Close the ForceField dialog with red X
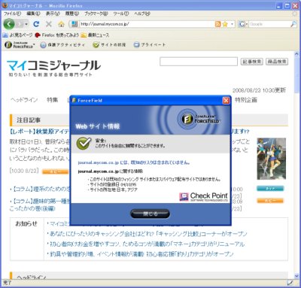Image resolution: width=301 pixels, height=288 pixels. [226, 101]
